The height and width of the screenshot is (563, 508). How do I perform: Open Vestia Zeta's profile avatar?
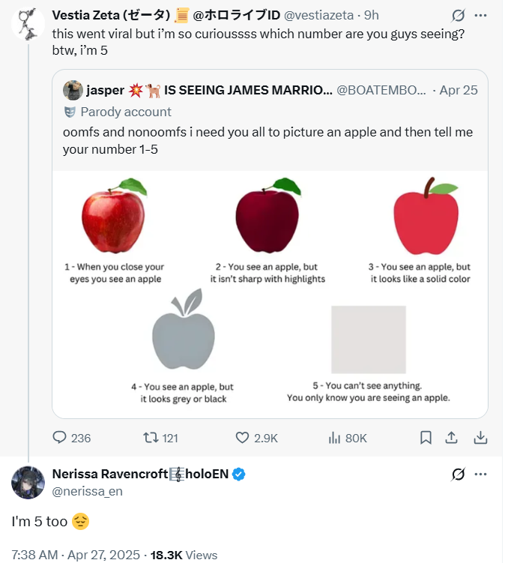point(28,25)
